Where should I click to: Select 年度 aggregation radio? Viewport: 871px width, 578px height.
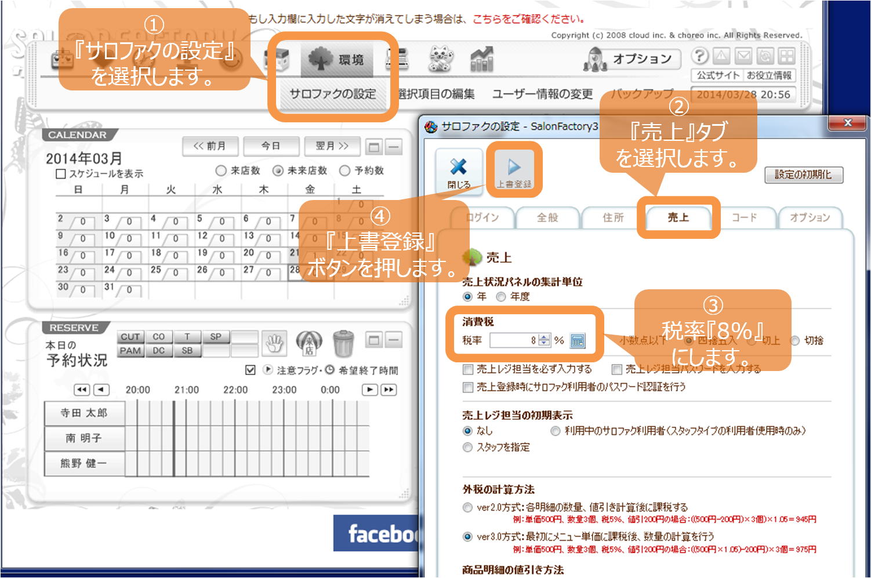pos(501,296)
